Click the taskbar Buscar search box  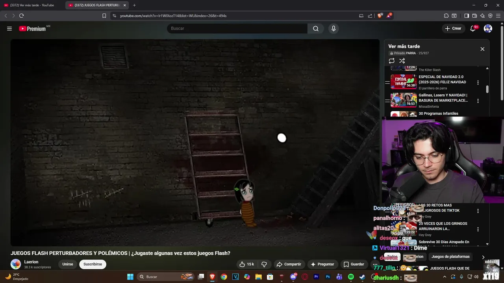click(x=166, y=277)
